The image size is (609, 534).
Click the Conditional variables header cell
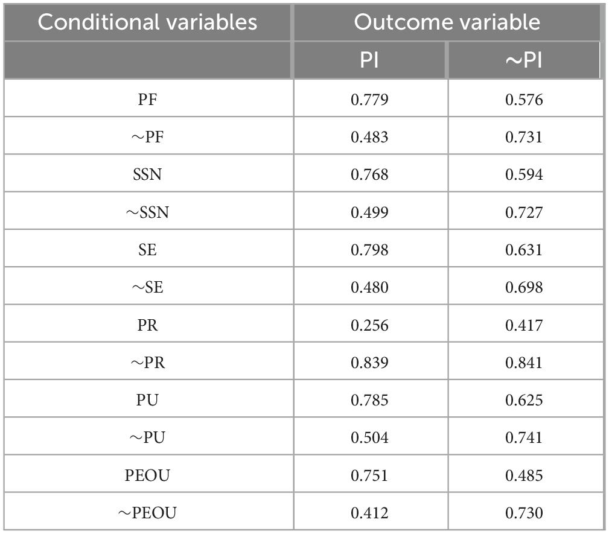click(148, 22)
